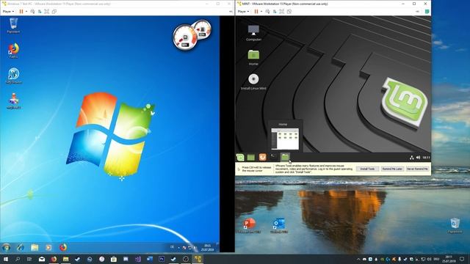Open Windows 10 Start menu

click(x=6, y=259)
